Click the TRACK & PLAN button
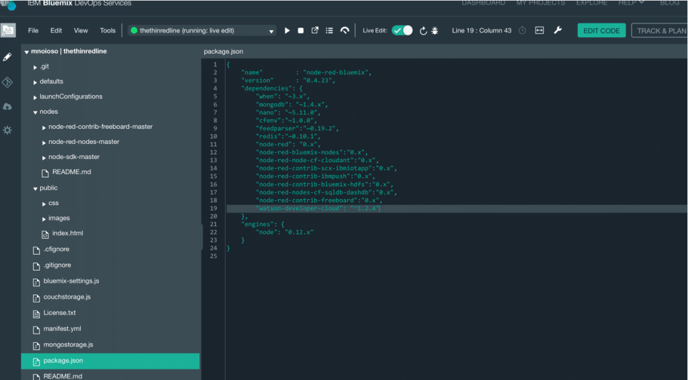The height and width of the screenshot is (380, 688). pyautogui.click(x=660, y=31)
